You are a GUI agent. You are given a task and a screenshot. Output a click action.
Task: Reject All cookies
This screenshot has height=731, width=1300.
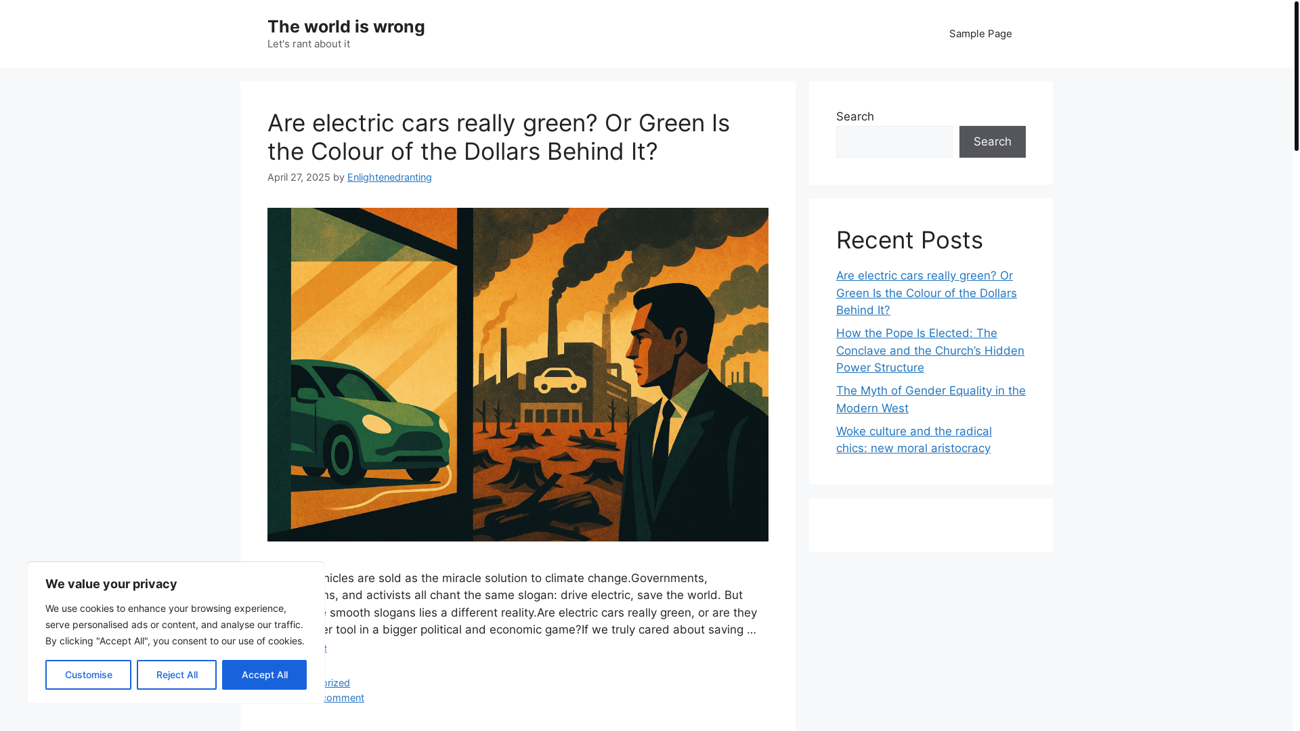177,675
